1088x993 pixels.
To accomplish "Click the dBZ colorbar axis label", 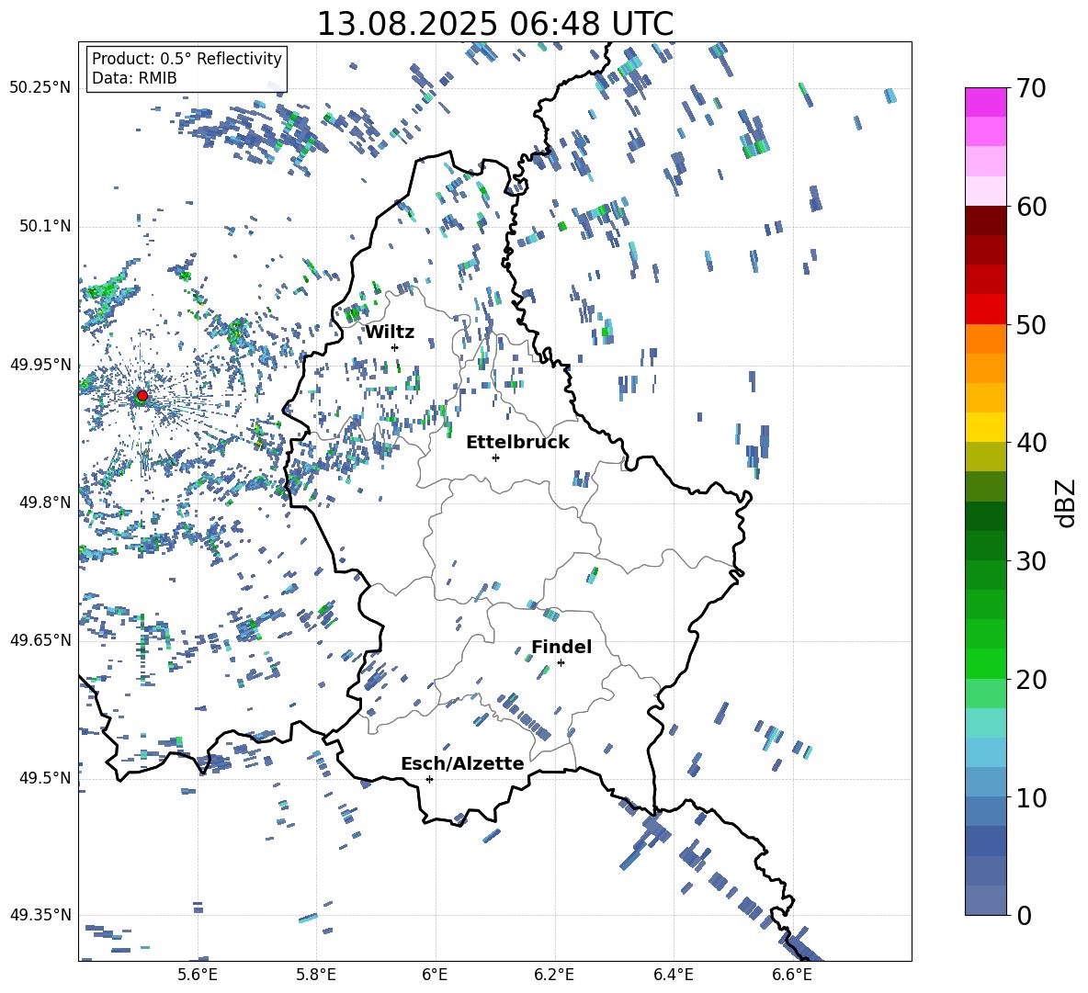I will (1067, 502).
